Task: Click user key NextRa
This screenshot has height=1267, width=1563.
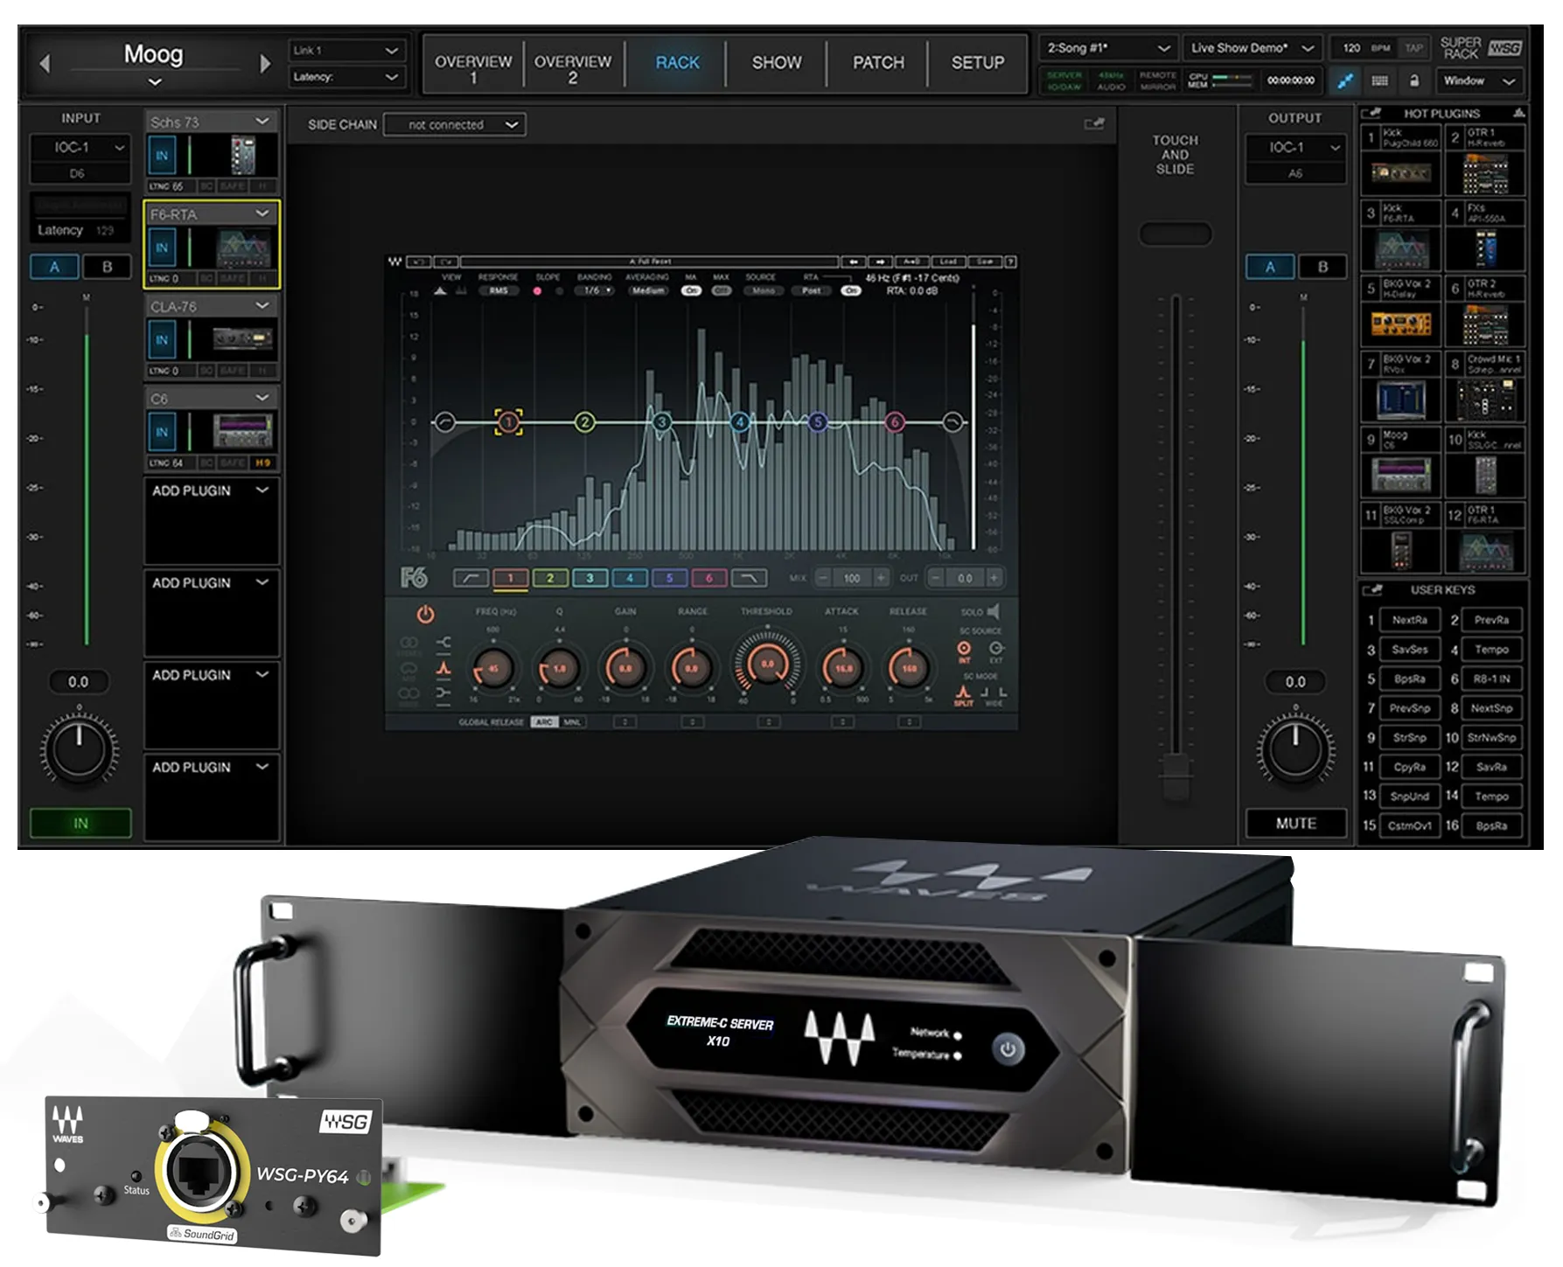Action: (x=1409, y=620)
